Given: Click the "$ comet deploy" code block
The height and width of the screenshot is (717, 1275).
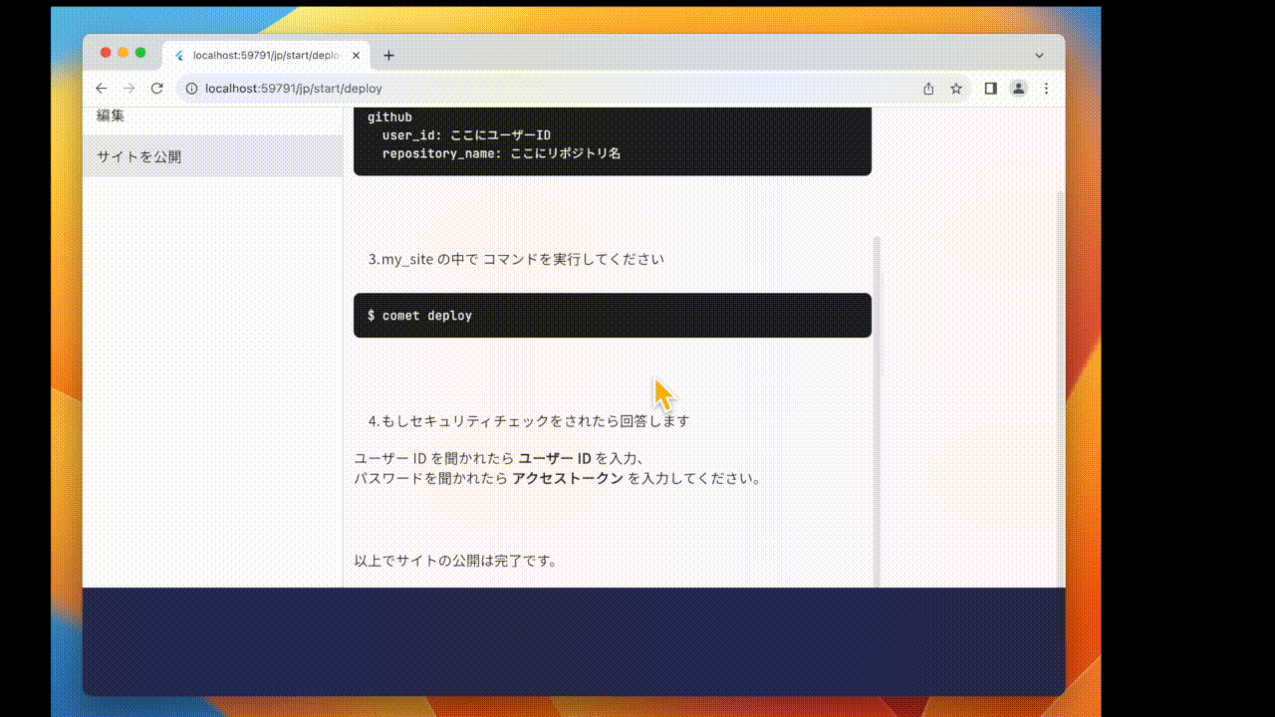Looking at the screenshot, I should coord(612,316).
